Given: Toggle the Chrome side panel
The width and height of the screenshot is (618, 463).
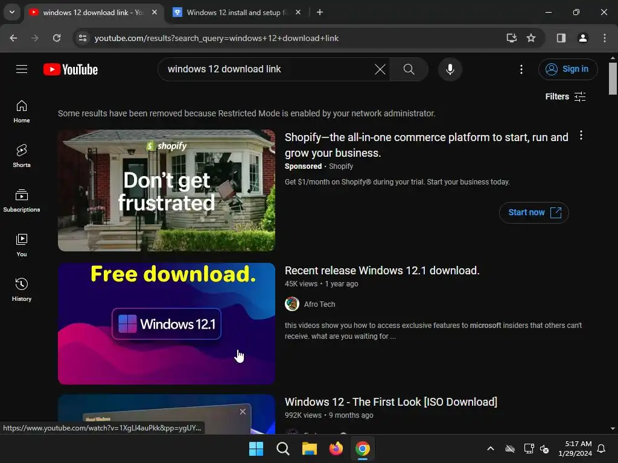Looking at the screenshot, I should [x=561, y=38].
